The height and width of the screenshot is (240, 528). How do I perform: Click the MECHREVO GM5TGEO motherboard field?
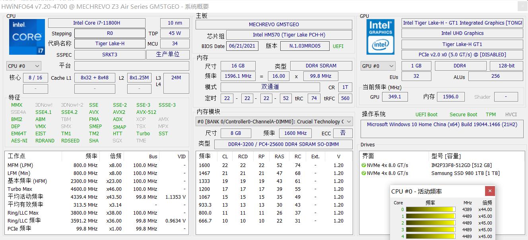click(274, 24)
